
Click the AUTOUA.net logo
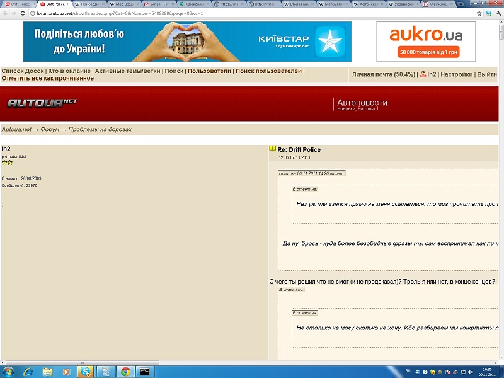tap(42, 103)
